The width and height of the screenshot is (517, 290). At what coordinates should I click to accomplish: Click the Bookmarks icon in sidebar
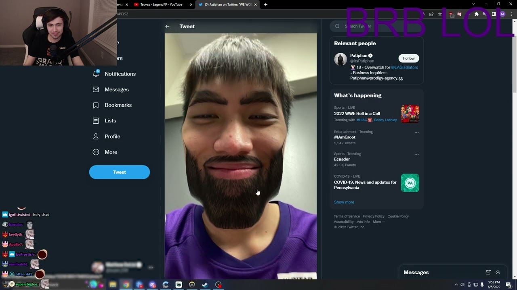pos(96,105)
